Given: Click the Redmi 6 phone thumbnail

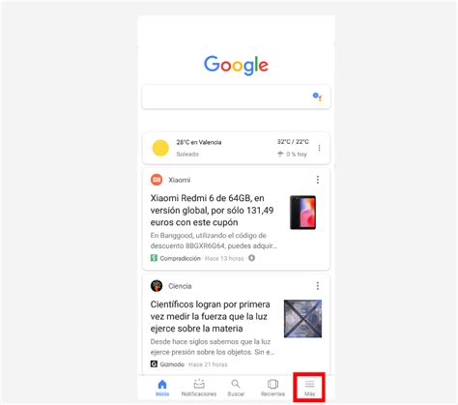Looking at the screenshot, I should tap(302, 213).
